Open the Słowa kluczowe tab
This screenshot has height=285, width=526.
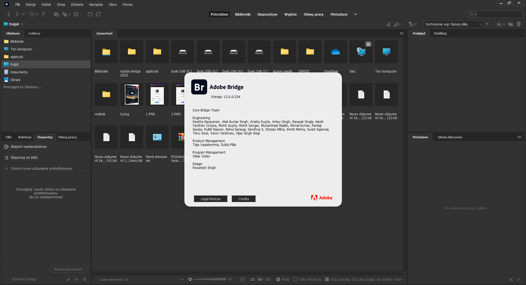tap(450, 137)
